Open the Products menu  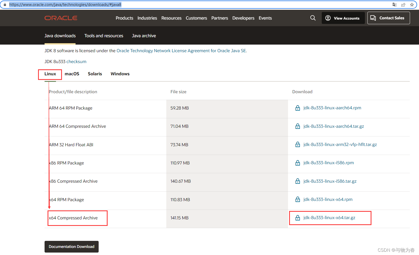[124, 18]
